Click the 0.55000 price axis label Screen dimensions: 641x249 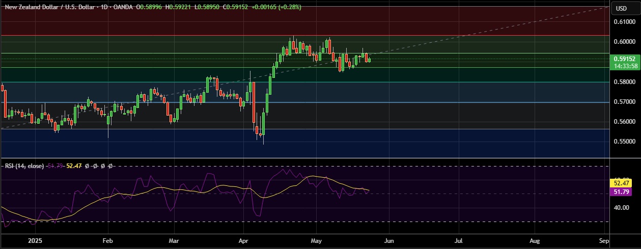tap(624, 142)
